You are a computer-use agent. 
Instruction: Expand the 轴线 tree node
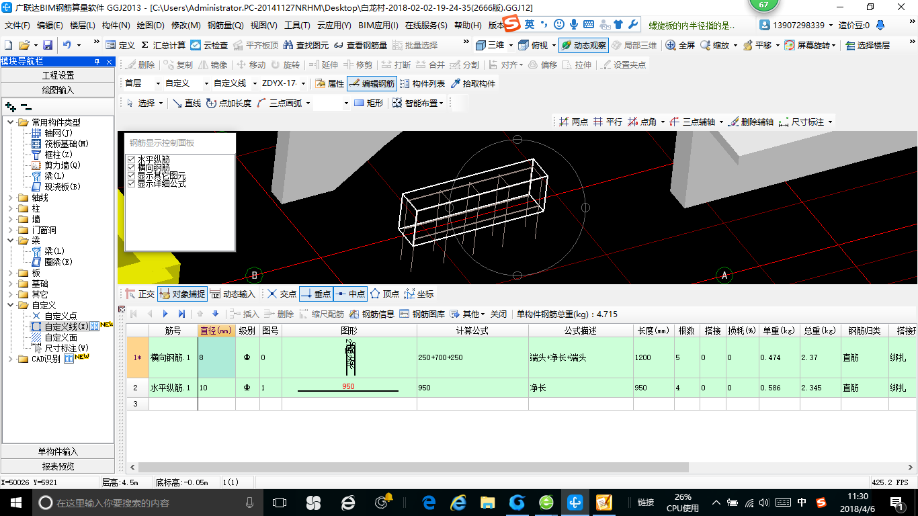[x=11, y=198]
